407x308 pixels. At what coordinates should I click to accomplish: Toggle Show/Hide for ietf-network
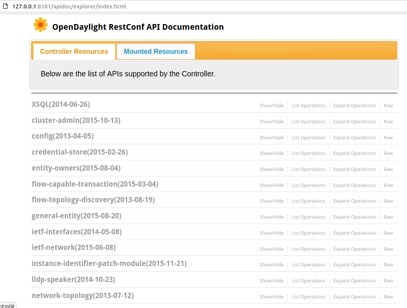[x=271, y=249]
